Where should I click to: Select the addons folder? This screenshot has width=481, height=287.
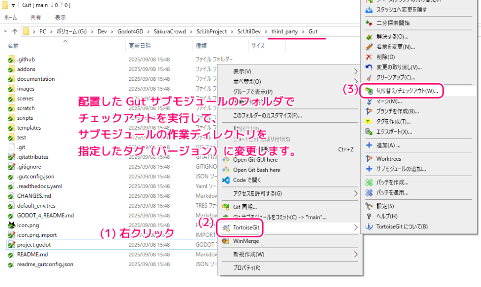(x=26, y=70)
